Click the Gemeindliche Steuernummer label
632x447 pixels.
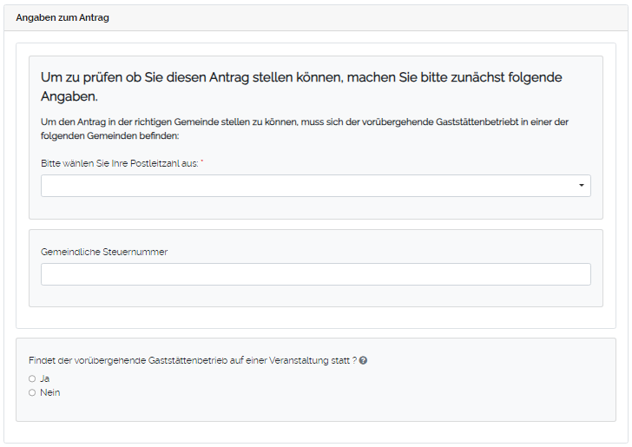pos(104,252)
